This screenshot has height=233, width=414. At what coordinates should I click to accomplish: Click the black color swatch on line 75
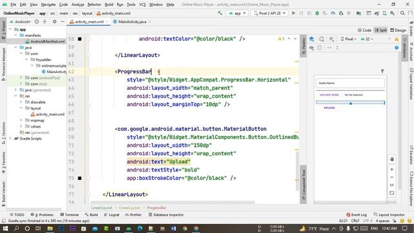[80, 178]
